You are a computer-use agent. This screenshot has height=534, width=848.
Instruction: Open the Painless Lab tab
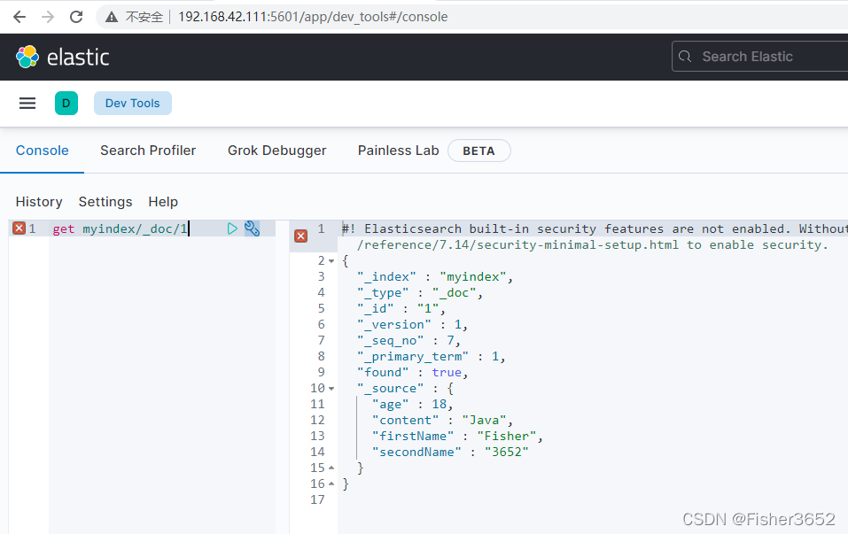pos(398,151)
